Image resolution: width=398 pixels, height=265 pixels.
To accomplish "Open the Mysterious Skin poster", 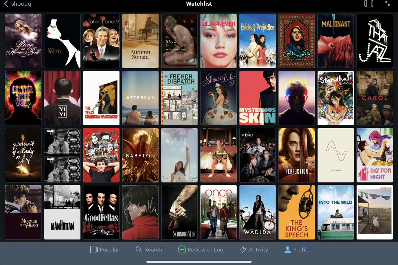I will click(258, 98).
